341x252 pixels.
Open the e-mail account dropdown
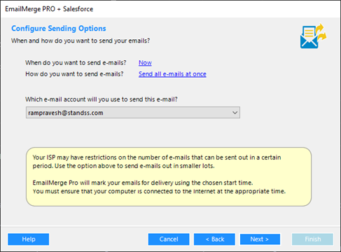point(133,113)
